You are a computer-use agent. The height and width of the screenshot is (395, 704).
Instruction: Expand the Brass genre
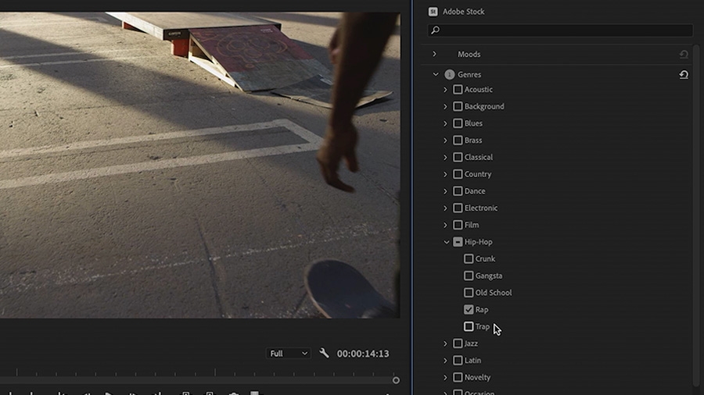(x=445, y=141)
